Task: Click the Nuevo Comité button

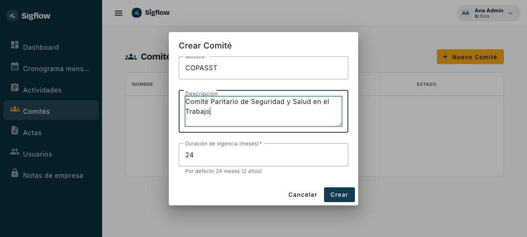Action: pos(470,57)
